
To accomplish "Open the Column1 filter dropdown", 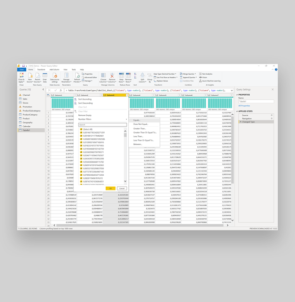I will pyautogui.click(x=75, y=95).
